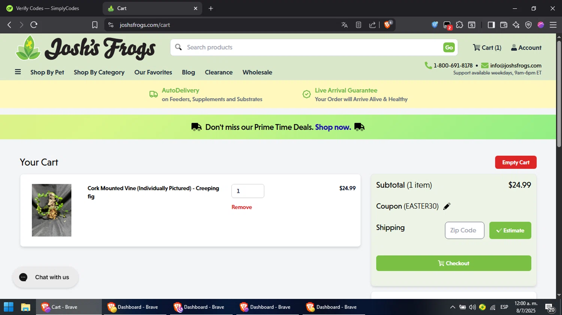Image resolution: width=562 pixels, height=315 pixels.
Task: Open the Windows Start menu
Action: coord(8,307)
